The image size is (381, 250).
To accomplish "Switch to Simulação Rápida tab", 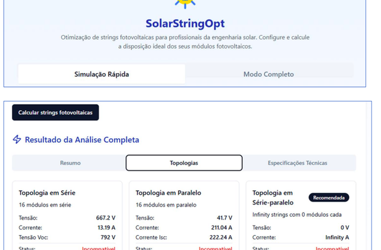I will click(x=102, y=74).
